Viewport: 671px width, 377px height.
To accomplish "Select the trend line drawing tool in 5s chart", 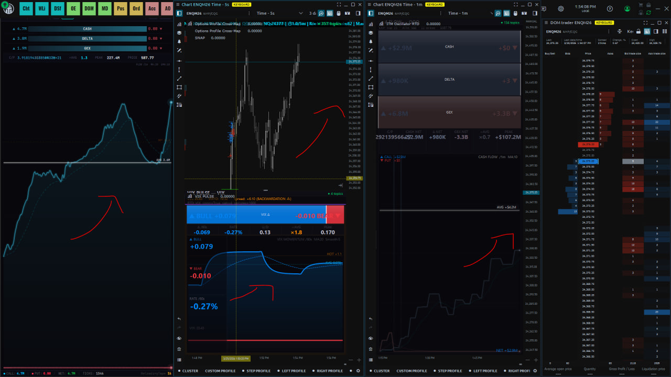I will coord(179,79).
